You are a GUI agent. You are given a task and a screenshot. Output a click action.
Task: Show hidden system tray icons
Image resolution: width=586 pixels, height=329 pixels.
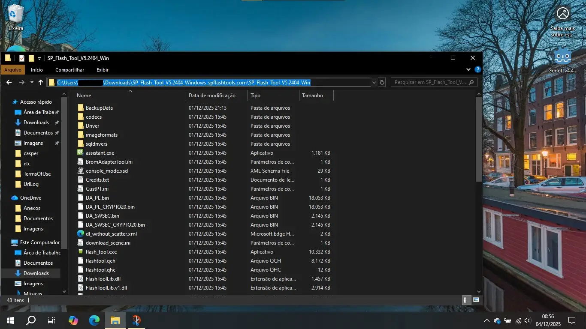[486, 320]
